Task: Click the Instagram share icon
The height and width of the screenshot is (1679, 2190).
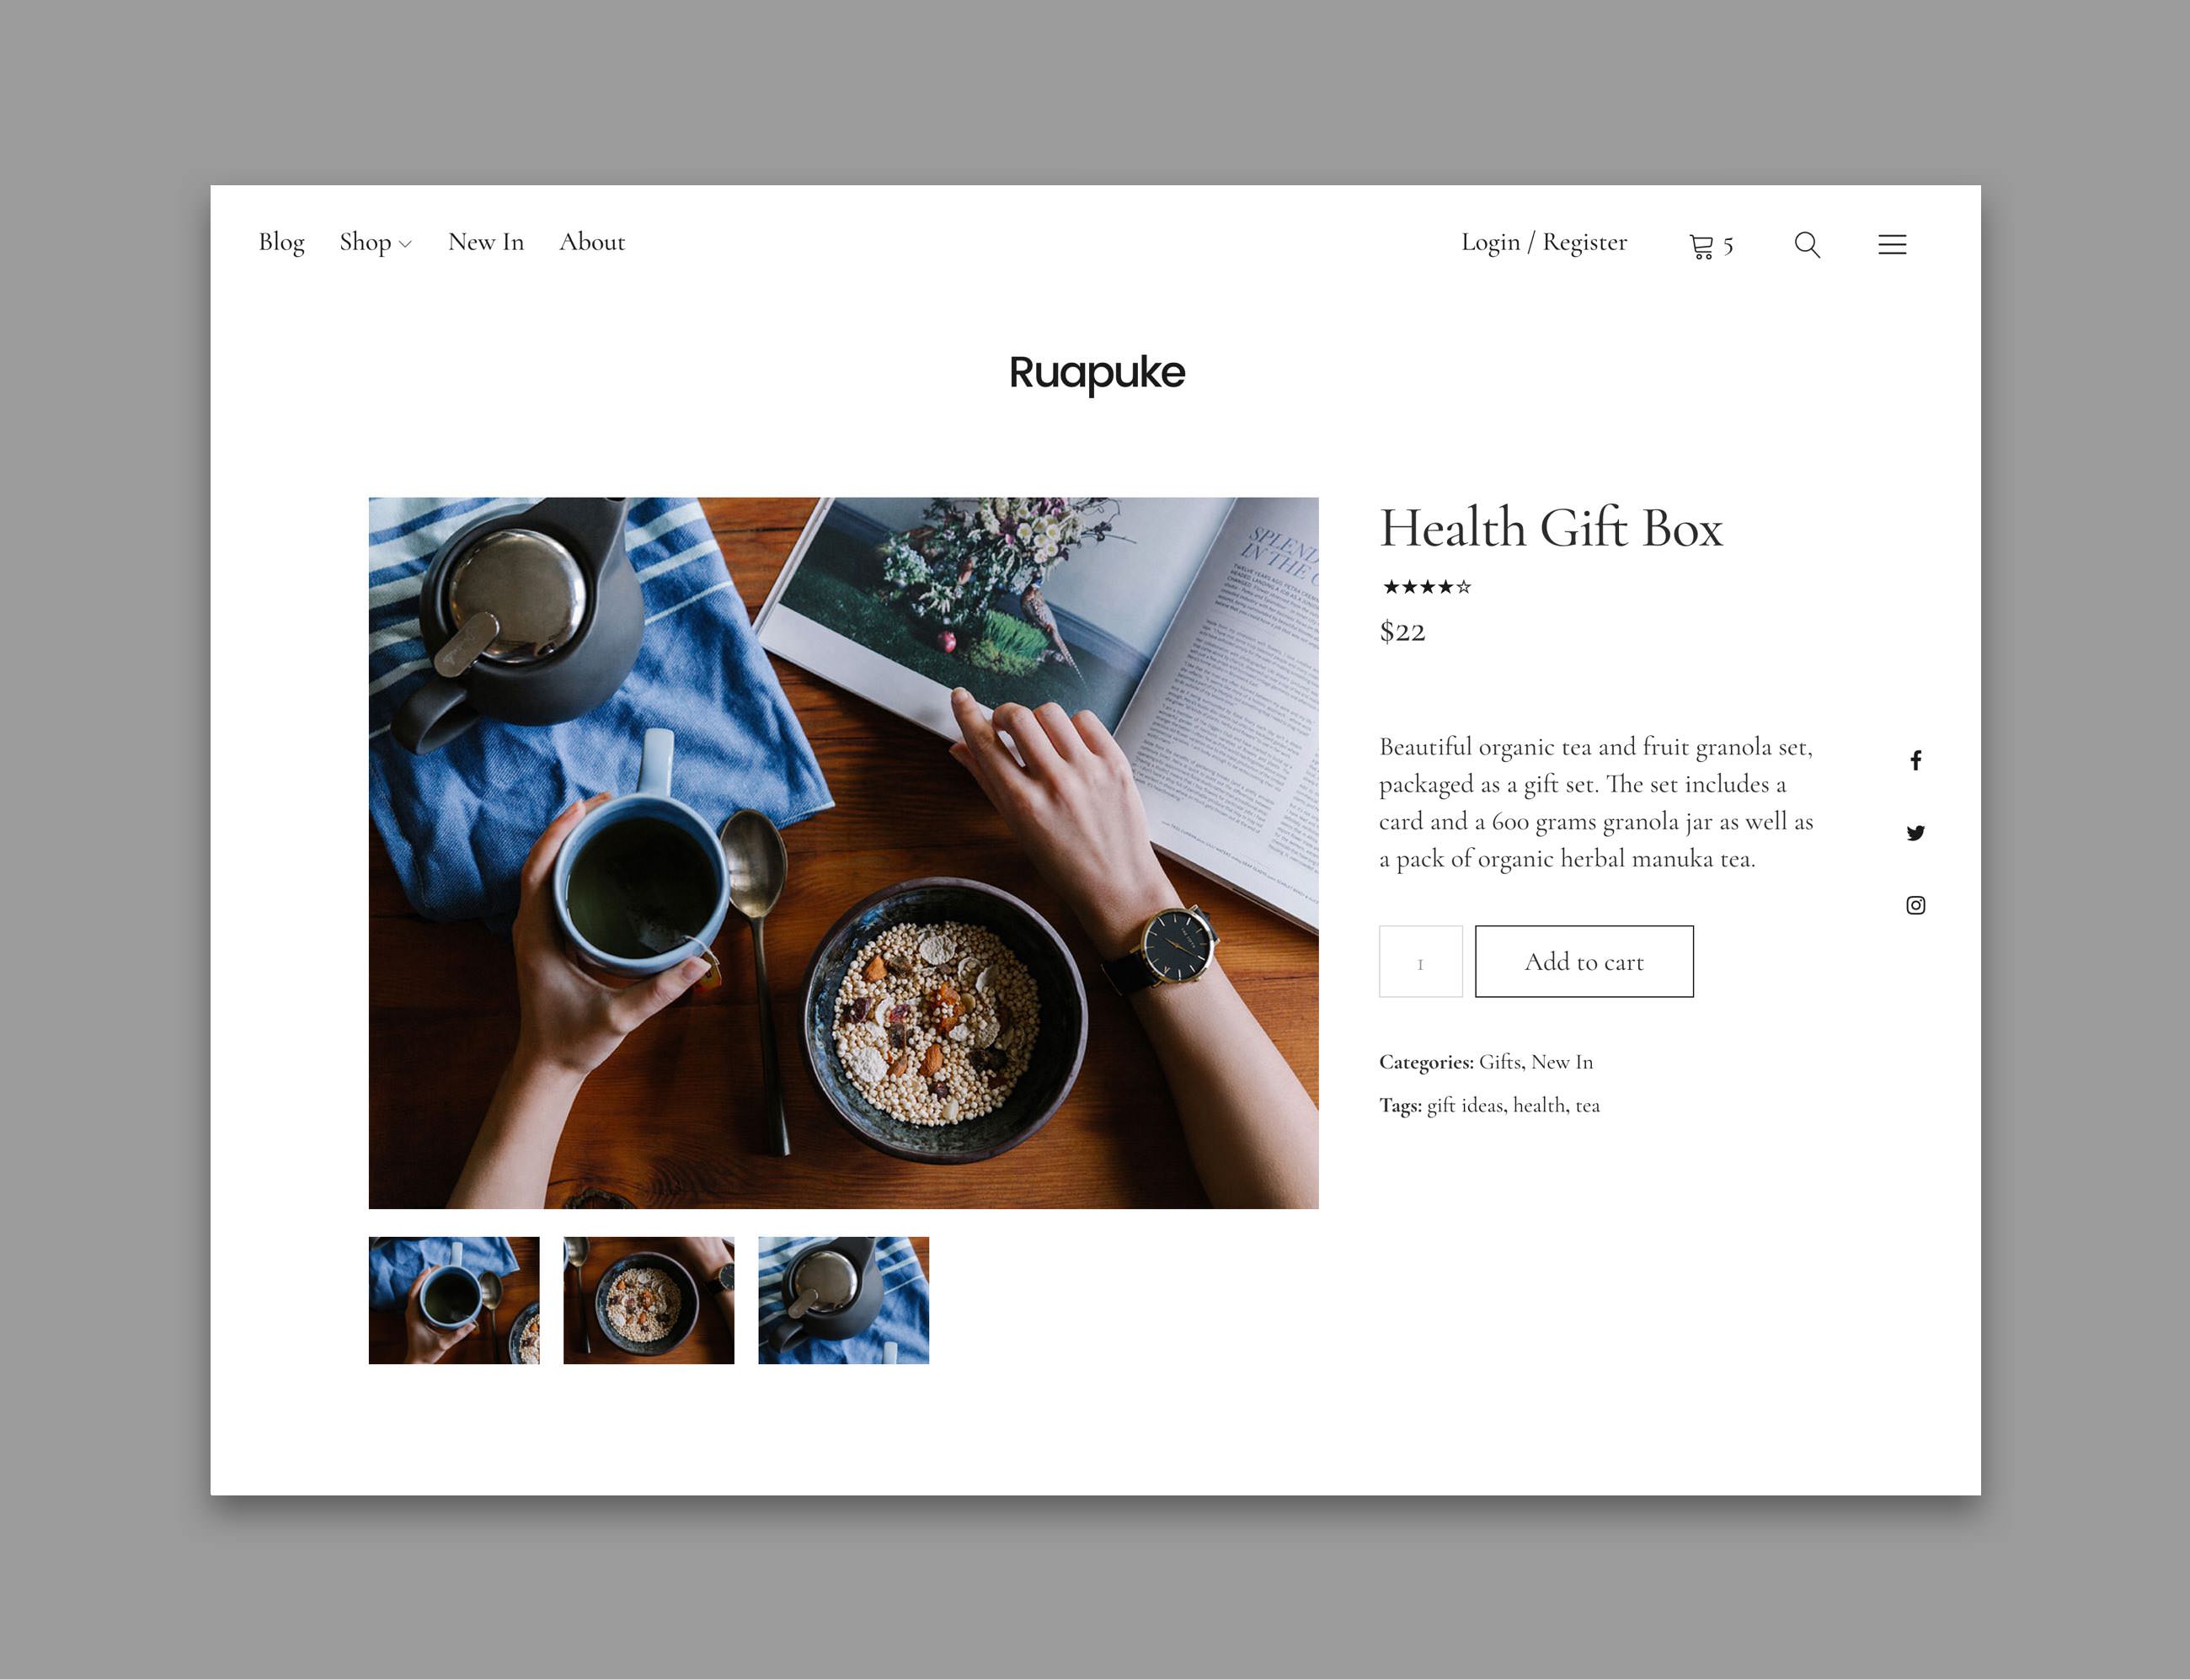Action: [x=1915, y=904]
